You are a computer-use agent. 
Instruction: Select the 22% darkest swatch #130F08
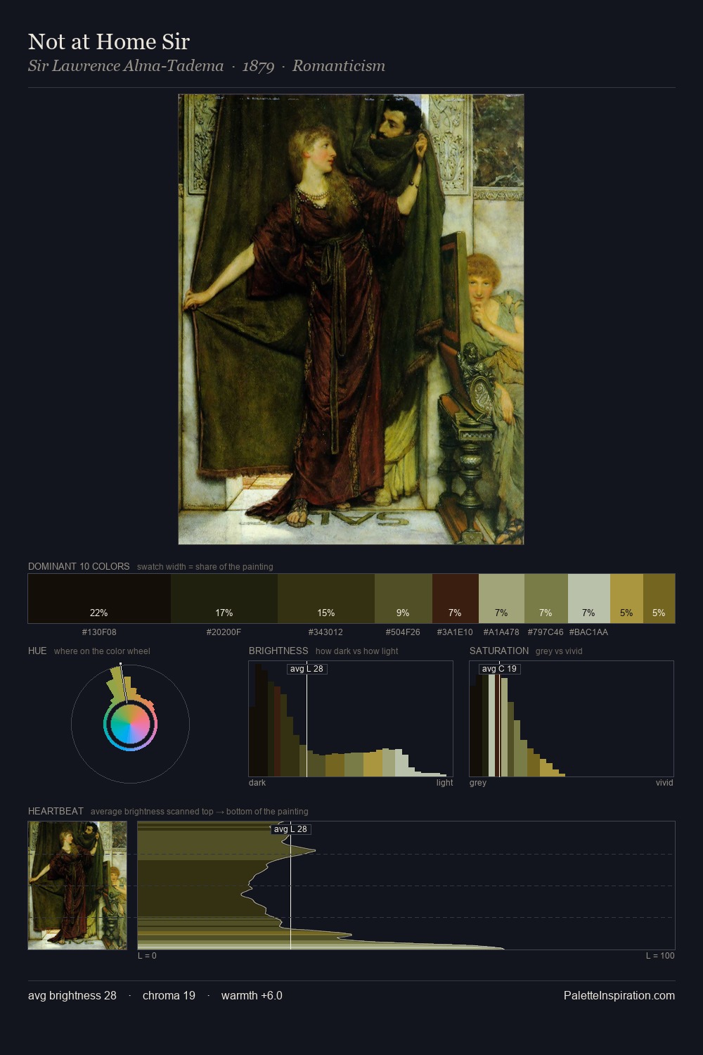(99, 599)
